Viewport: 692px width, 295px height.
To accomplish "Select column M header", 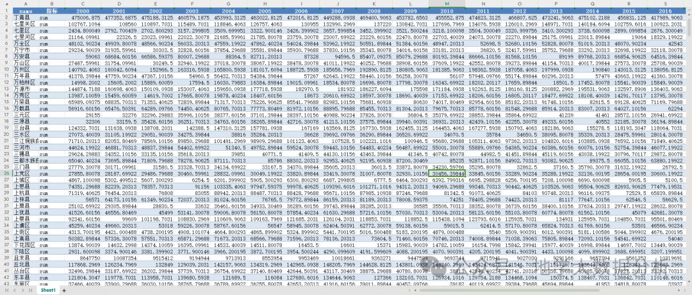I will tap(447, 4).
